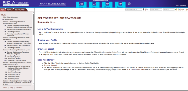Open the Resources tab
This screenshot has height=91, width=188.
tap(20, 10)
